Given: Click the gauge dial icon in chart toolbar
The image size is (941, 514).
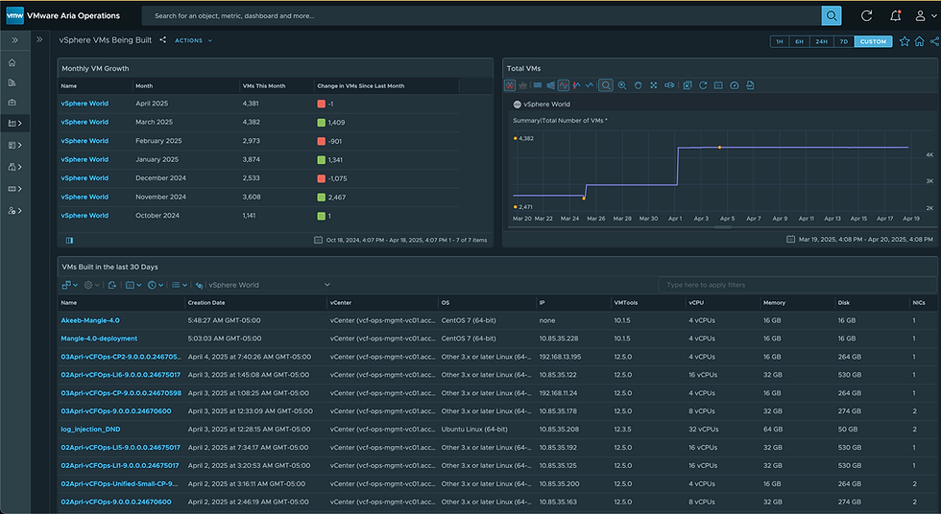Looking at the screenshot, I should [x=734, y=85].
